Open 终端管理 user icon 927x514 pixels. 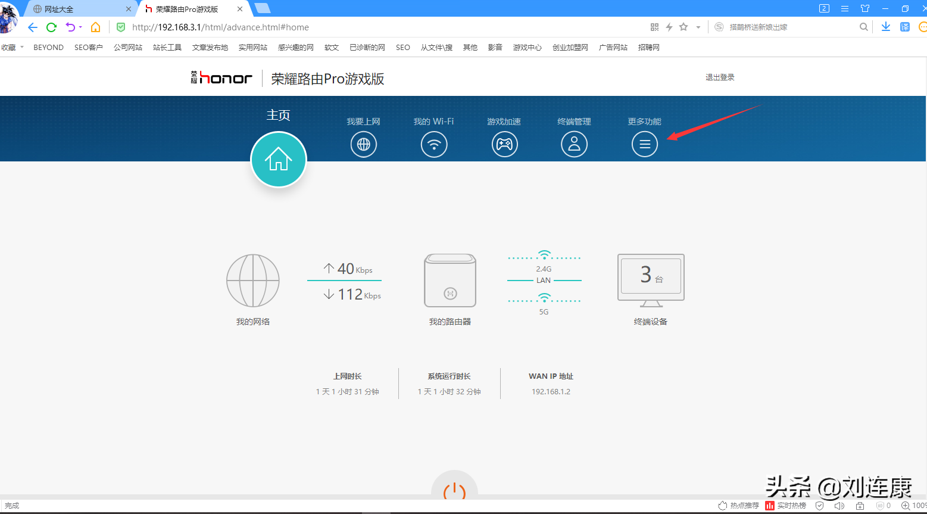click(x=574, y=144)
